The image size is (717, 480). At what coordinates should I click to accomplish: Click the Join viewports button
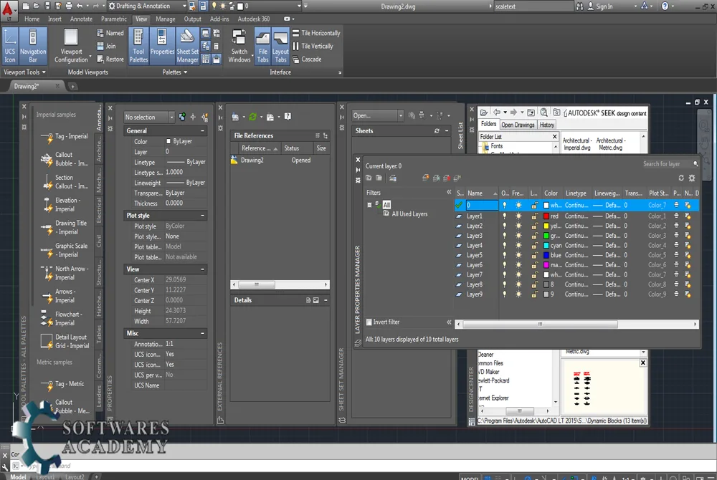coord(106,46)
